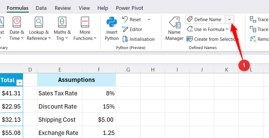This screenshot has height=138, width=269.
Task: Select the 15% value cell
Action: [99, 106]
